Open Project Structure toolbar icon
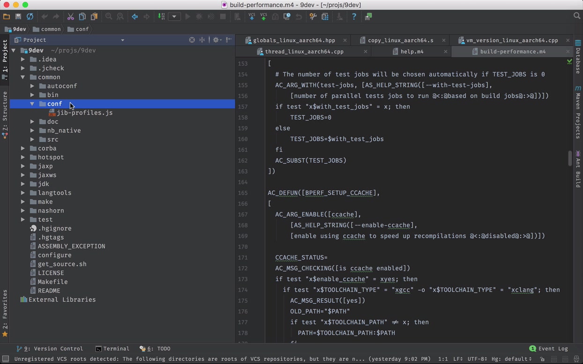 click(325, 16)
